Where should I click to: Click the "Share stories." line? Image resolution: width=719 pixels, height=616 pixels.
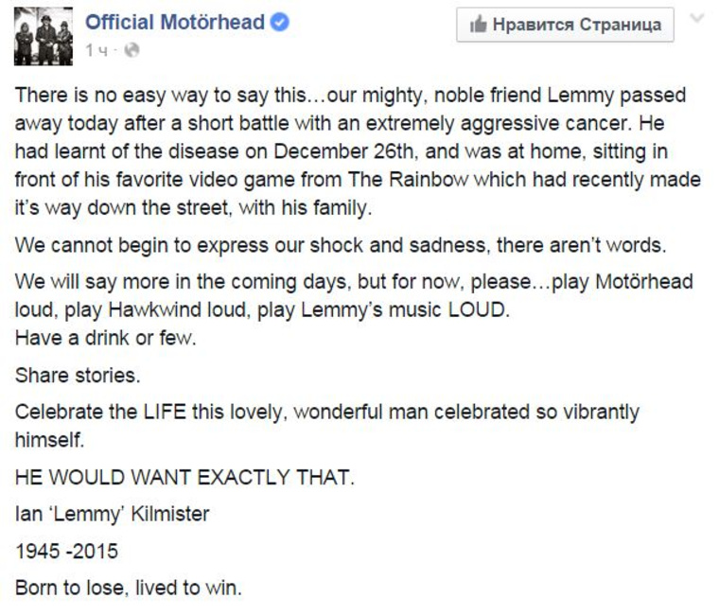click(x=78, y=376)
